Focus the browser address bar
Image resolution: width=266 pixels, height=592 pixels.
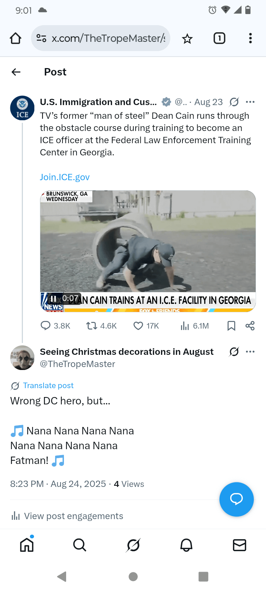pos(107,38)
